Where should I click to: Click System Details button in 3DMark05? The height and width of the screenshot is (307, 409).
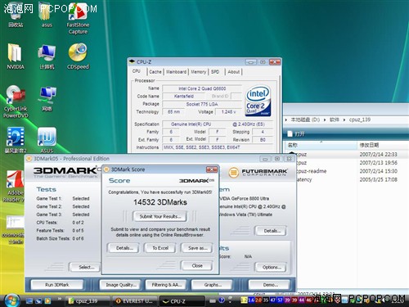[272, 231]
